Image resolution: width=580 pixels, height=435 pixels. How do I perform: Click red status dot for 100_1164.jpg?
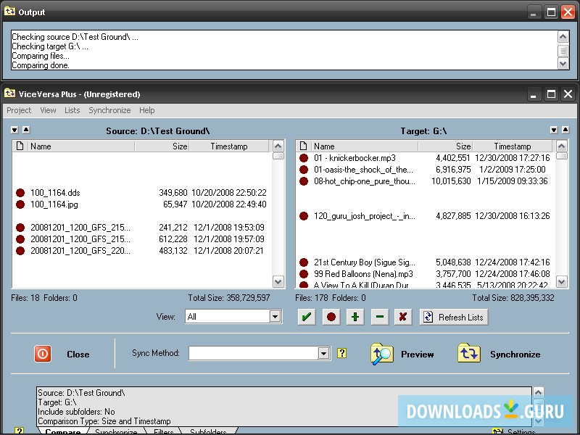(x=20, y=204)
